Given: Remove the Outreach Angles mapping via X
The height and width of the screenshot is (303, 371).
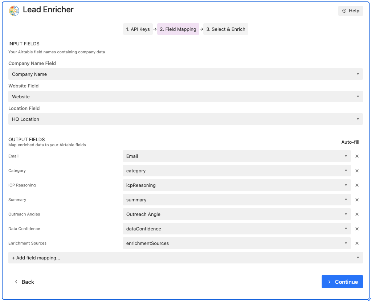Looking at the screenshot, I should click(357, 214).
